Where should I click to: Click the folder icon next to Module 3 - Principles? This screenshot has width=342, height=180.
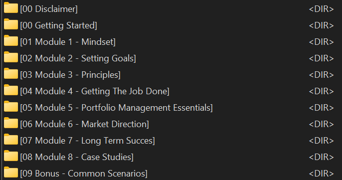tap(11, 73)
